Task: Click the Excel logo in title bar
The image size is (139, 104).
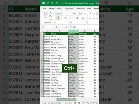Action: tap(43, 3)
